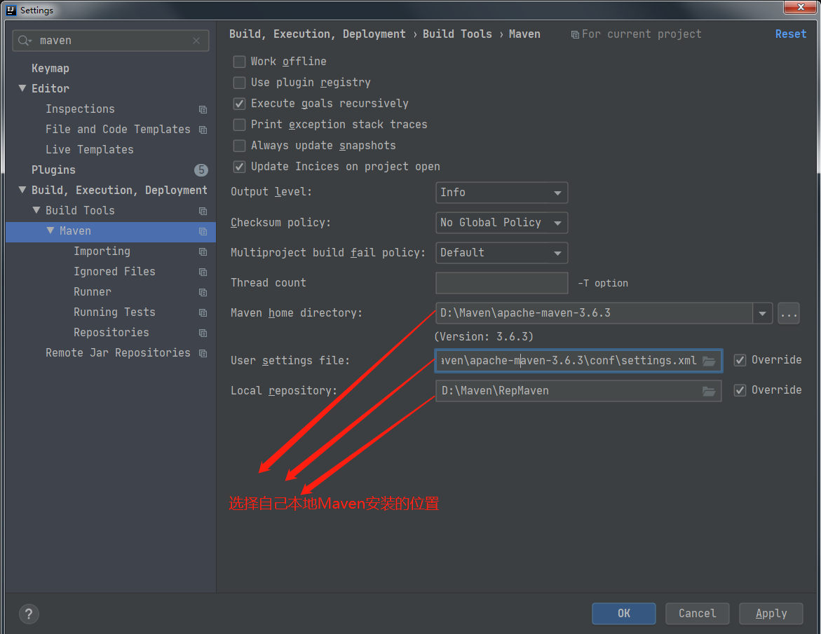
Task: Click the project-level icon beside Importing
Action: click(x=203, y=251)
